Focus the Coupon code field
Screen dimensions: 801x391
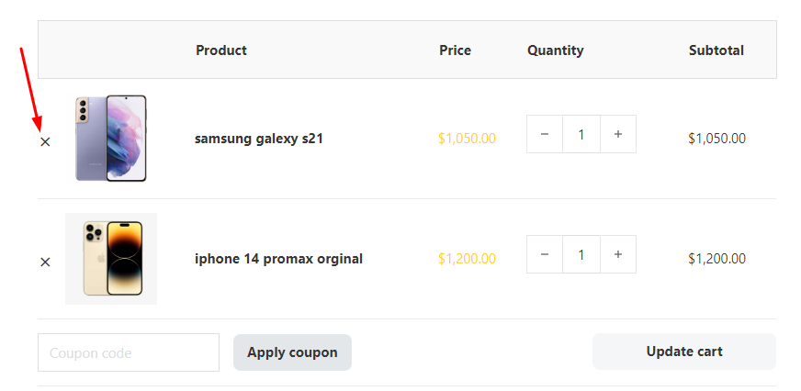click(x=129, y=352)
